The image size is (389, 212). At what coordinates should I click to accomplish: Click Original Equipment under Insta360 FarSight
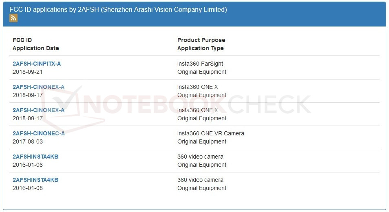pyautogui.click(x=201, y=72)
